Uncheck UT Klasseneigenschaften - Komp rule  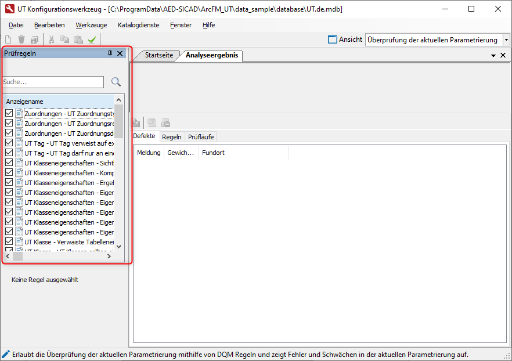coord(9,172)
